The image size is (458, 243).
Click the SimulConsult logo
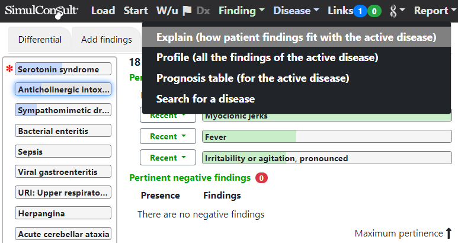point(41,11)
